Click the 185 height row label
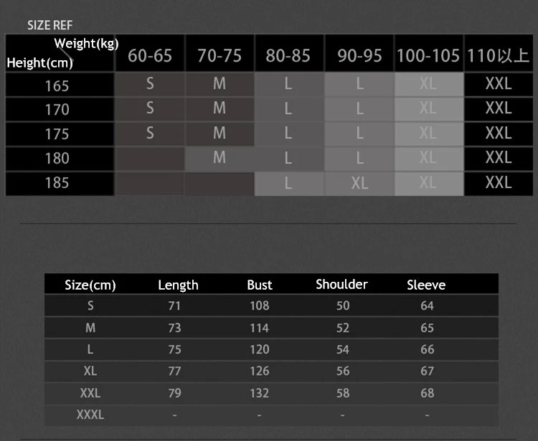This screenshot has width=538, height=441. (x=57, y=183)
